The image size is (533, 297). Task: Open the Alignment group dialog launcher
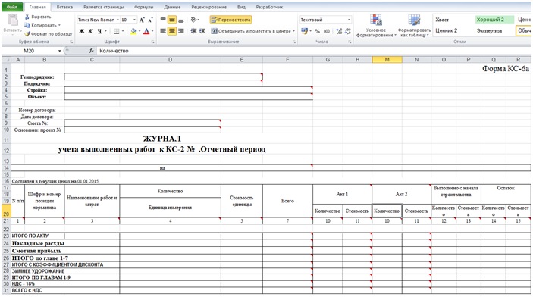pos(294,42)
